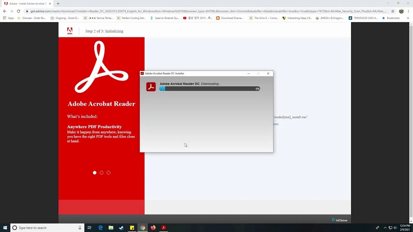Open People icon in system tray
Viewport: 413px width, 232px height.
[378, 228]
